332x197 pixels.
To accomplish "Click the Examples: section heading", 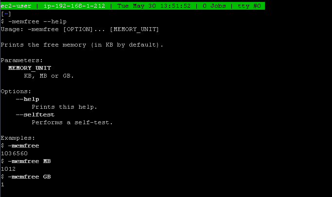I will tap(18, 138).
